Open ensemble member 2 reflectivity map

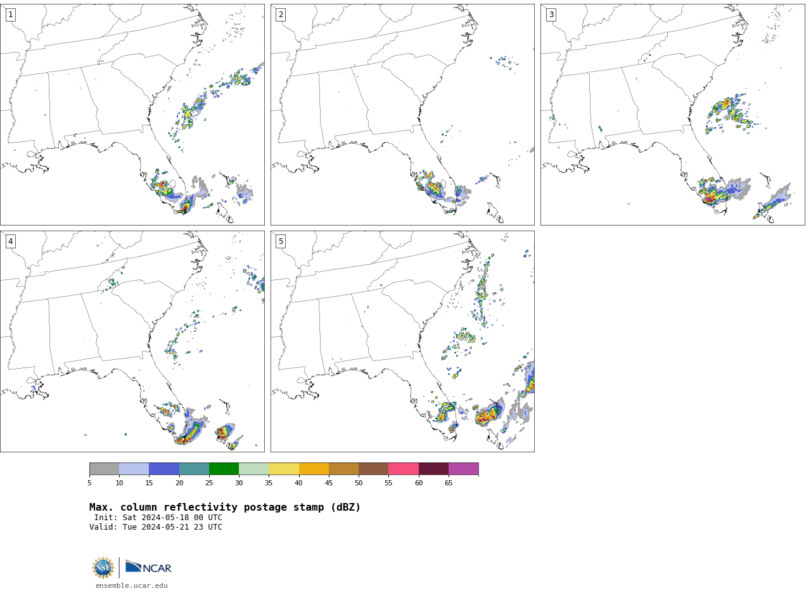pos(402,115)
